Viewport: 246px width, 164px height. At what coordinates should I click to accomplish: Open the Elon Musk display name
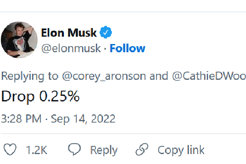(69, 33)
